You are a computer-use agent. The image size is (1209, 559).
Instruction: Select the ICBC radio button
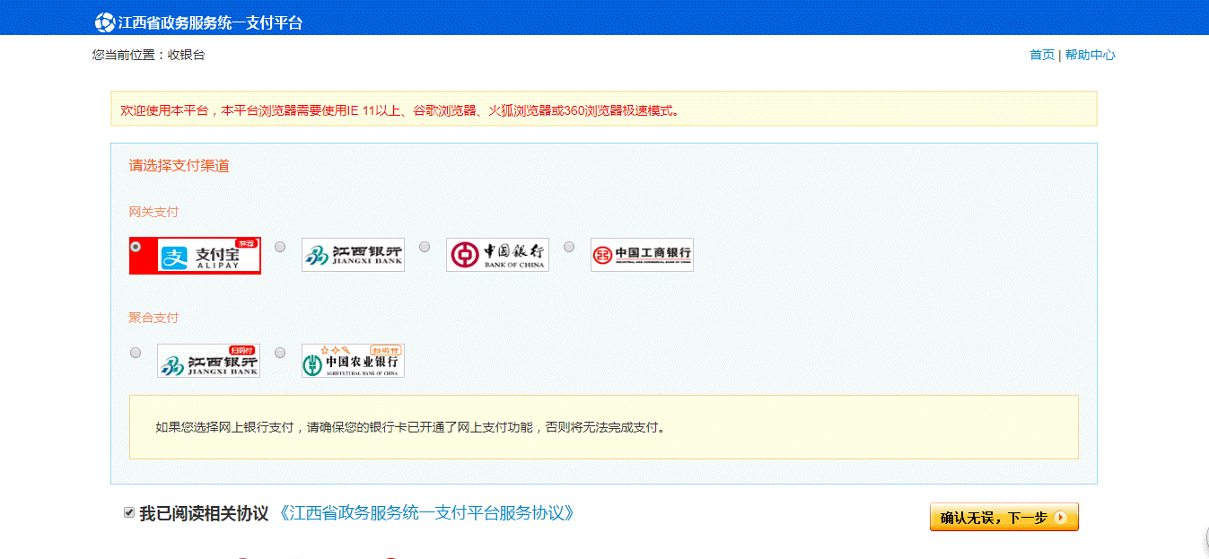(x=569, y=247)
